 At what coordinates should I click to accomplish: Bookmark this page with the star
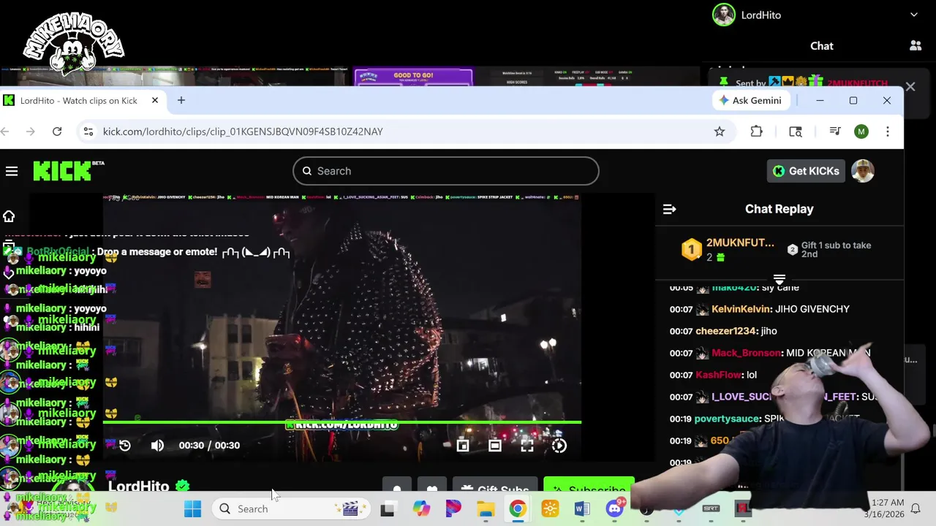tap(720, 131)
